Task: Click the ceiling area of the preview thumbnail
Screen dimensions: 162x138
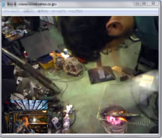Action: point(26,105)
